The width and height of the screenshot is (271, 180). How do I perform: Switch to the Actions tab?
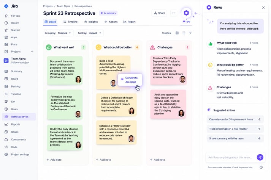111,22
